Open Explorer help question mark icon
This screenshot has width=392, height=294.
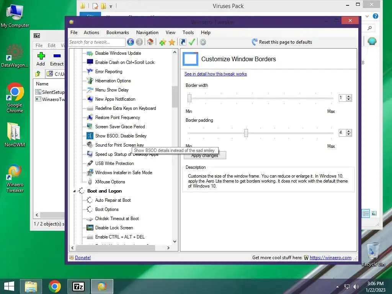click(x=375, y=16)
